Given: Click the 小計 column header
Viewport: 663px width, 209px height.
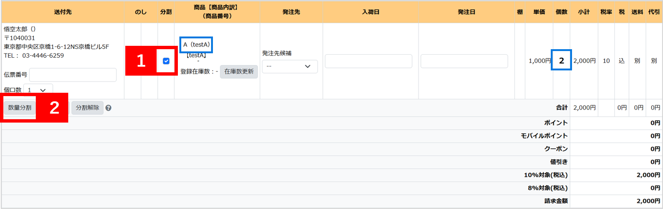Looking at the screenshot, I should (584, 12).
